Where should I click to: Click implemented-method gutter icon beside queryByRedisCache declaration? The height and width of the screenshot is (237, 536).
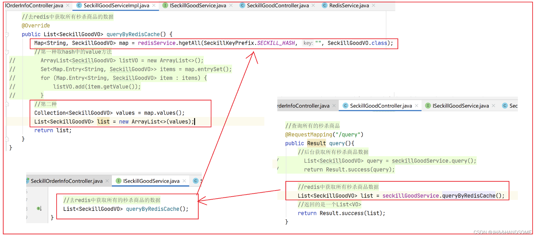point(39,209)
